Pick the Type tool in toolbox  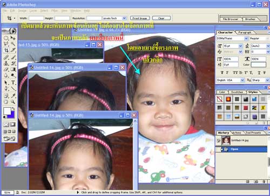(13, 82)
